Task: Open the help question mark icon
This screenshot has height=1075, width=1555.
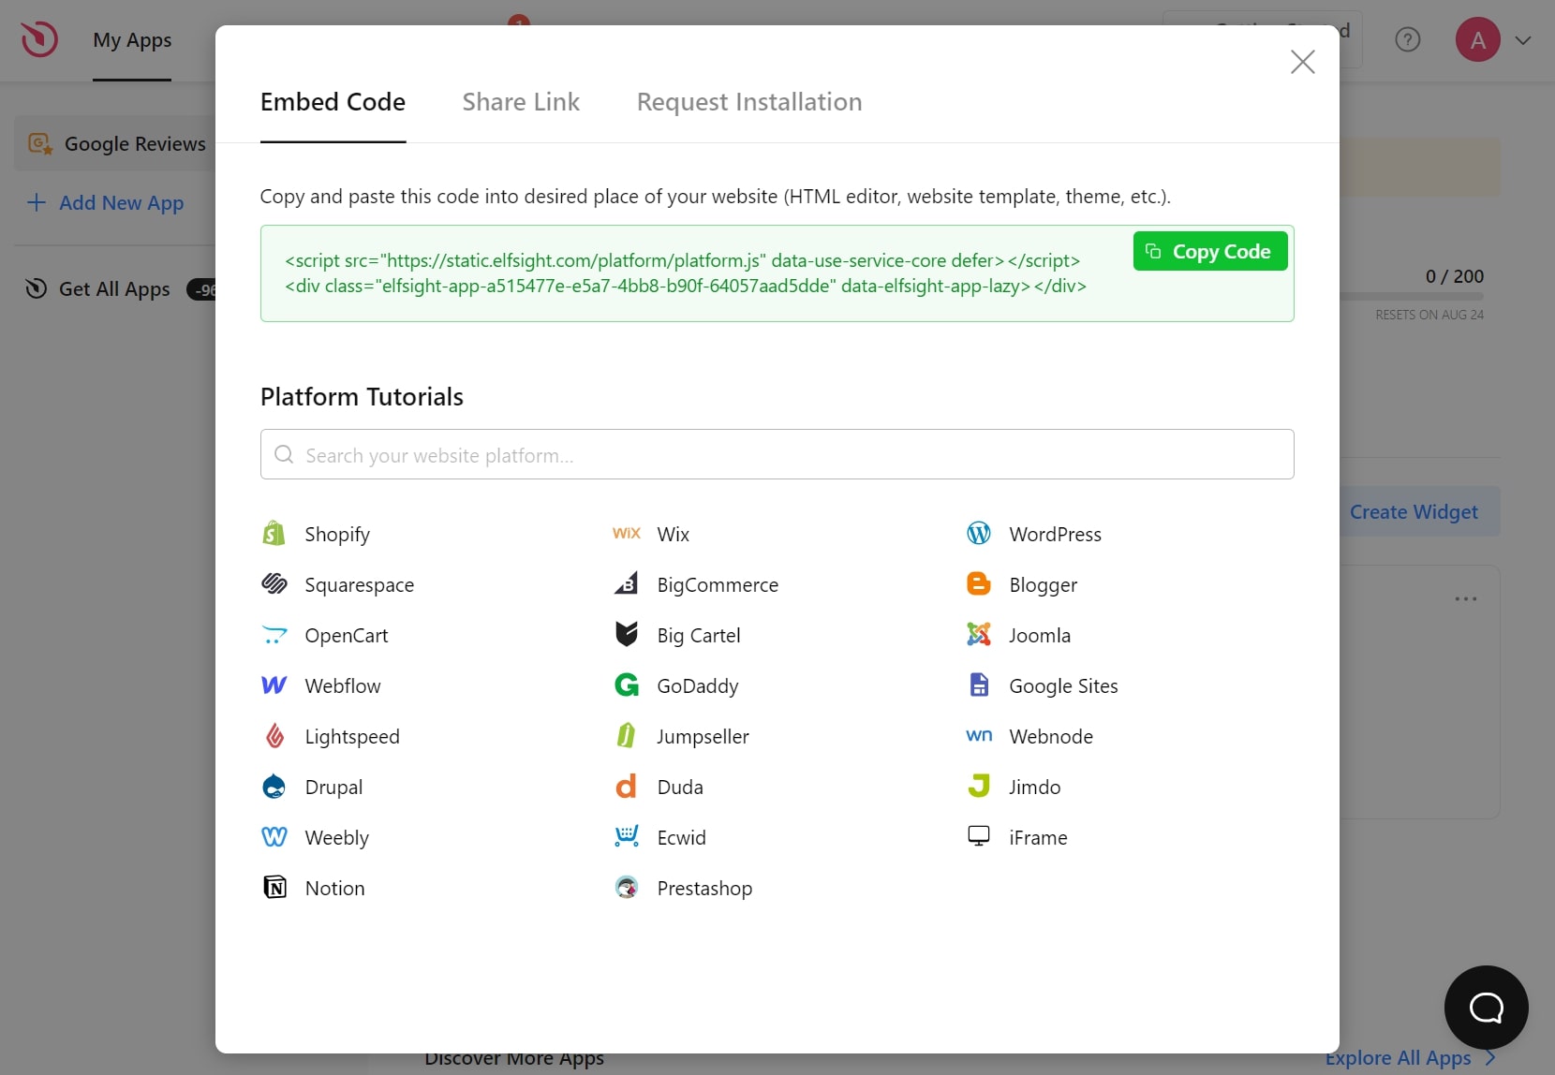Action: pos(1408,39)
